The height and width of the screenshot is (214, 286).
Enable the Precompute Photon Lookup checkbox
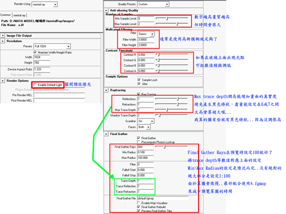139,142
